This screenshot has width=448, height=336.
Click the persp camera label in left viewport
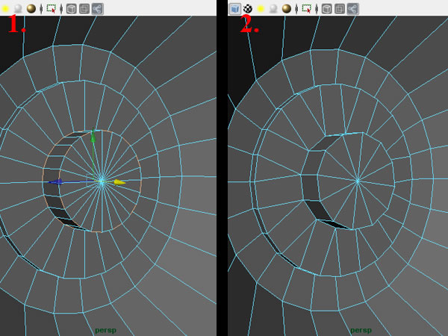coord(106,330)
